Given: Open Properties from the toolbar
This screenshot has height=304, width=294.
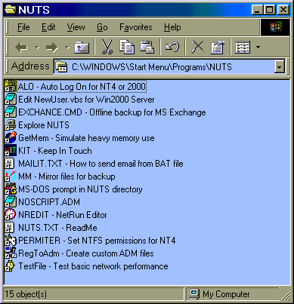Looking at the screenshot, I should click(218, 47).
